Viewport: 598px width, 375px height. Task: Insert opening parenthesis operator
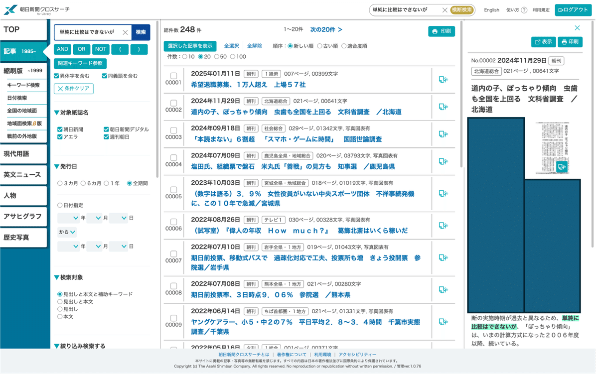120,49
